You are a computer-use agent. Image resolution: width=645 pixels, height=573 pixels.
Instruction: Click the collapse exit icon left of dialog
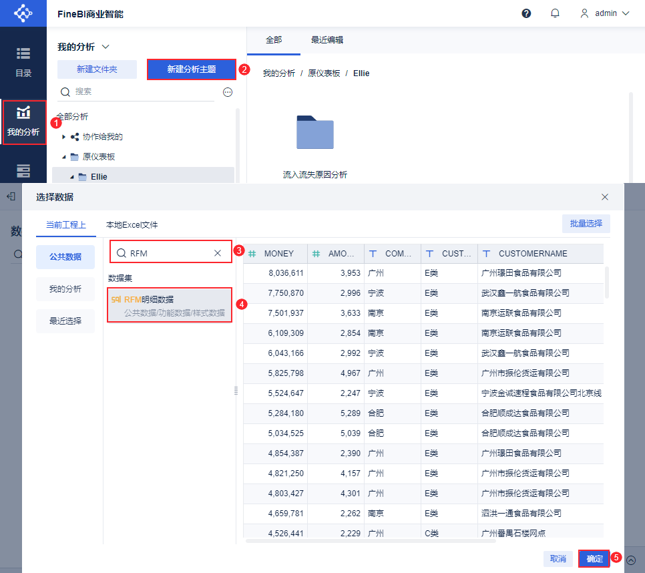pos(11,196)
